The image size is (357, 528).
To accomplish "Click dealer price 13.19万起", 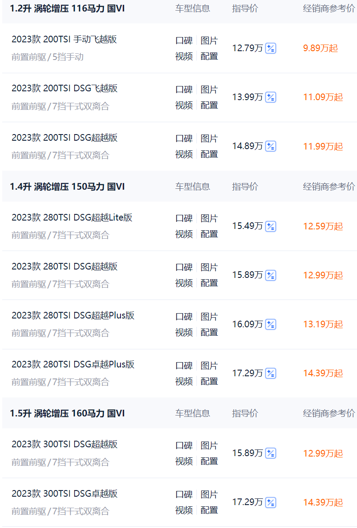I will click(323, 324).
